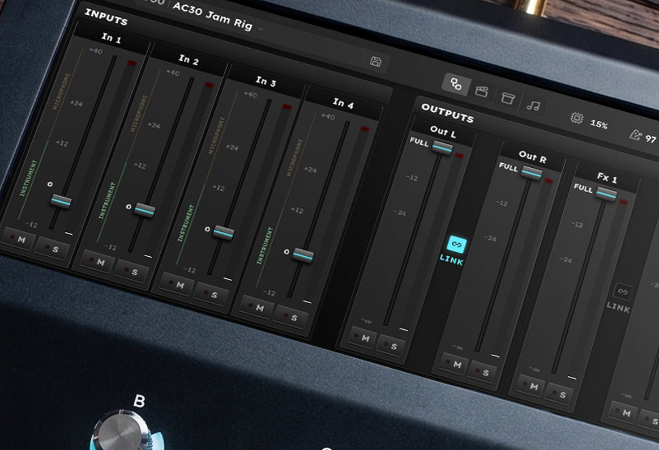Solo input In 2
Screen dimensions: 659x450
[x=131, y=271]
